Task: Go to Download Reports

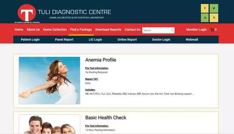Action: 108,29
